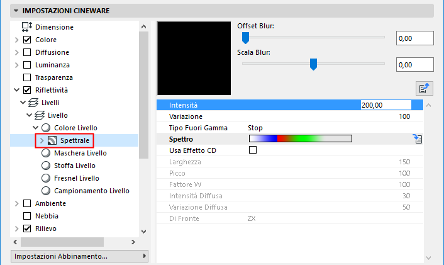Screen dimensions: 444x265
Task: Click the tree scroll down arrow
Action: click(143, 231)
